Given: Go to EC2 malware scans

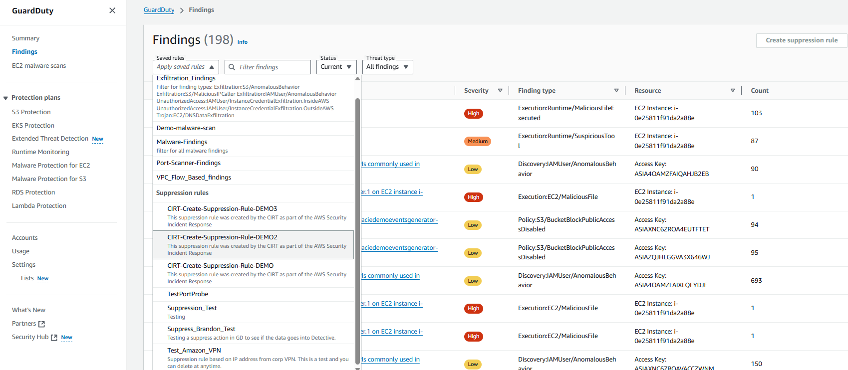Looking at the screenshot, I should pyautogui.click(x=39, y=66).
